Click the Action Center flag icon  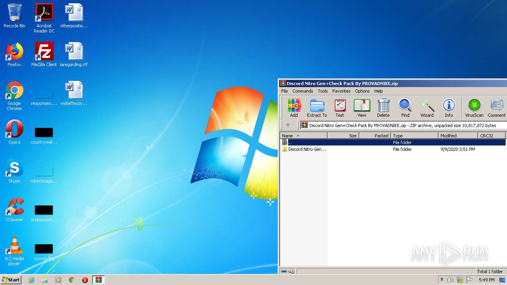(x=469, y=280)
